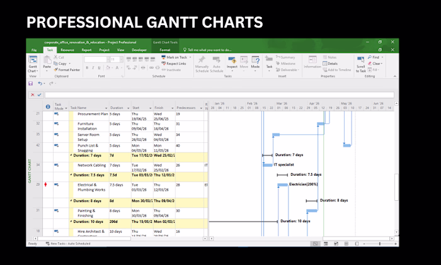Collapse the 'Duration: 8 days' group
Viewport: 441px width, 265px height.
(x=71, y=201)
